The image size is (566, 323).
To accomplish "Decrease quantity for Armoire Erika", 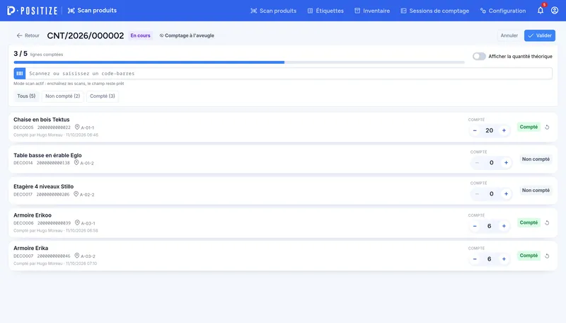I will point(475,259).
